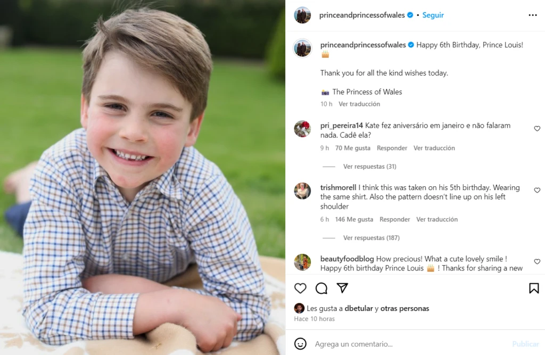Show translation of the post caption
The image size is (545, 355).
[359, 104]
